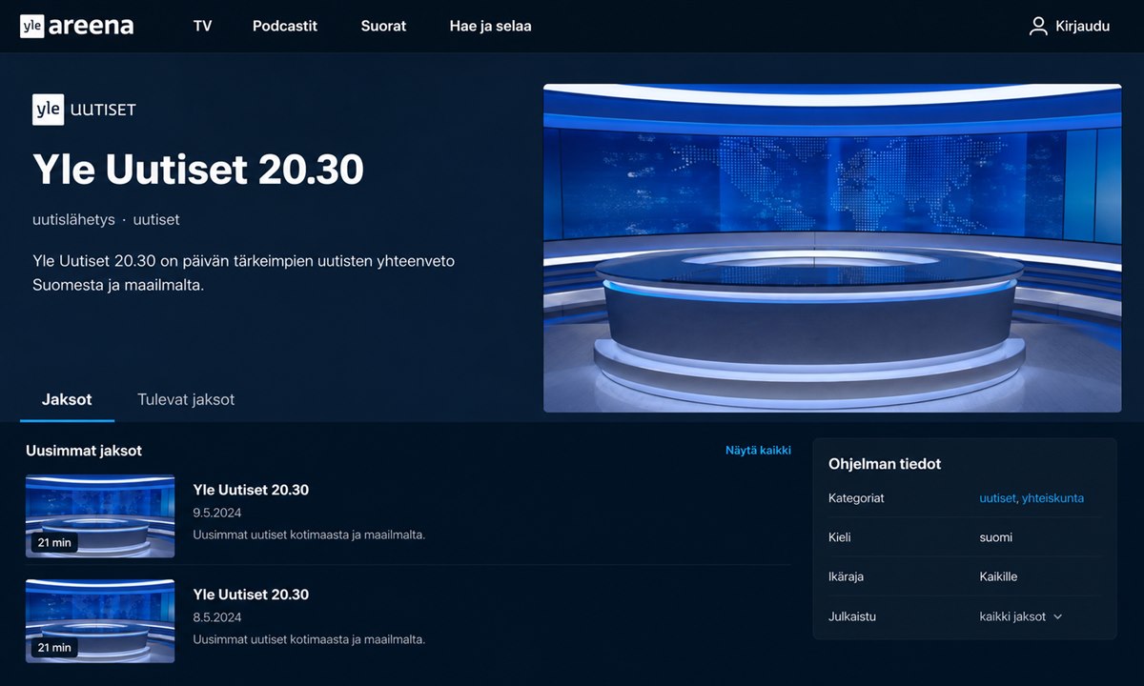Click the Uusimmat jaksot section heading
This screenshot has width=1144, height=686.
click(84, 451)
